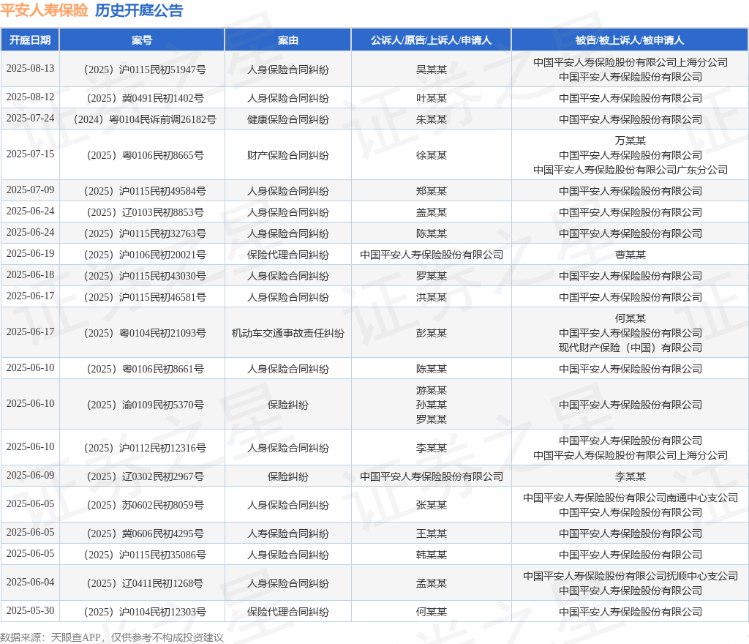Select case number (2025)冀0606民初4295号

(145, 533)
